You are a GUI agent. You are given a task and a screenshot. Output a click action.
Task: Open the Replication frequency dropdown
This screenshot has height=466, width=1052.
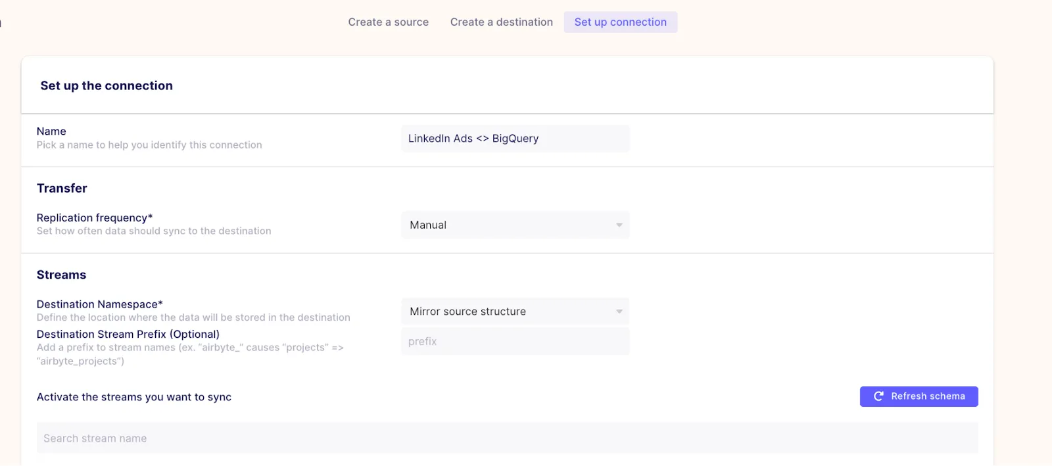click(515, 225)
